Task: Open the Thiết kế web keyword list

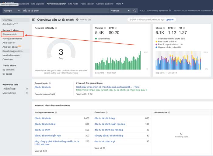Action: tap(9, 89)
